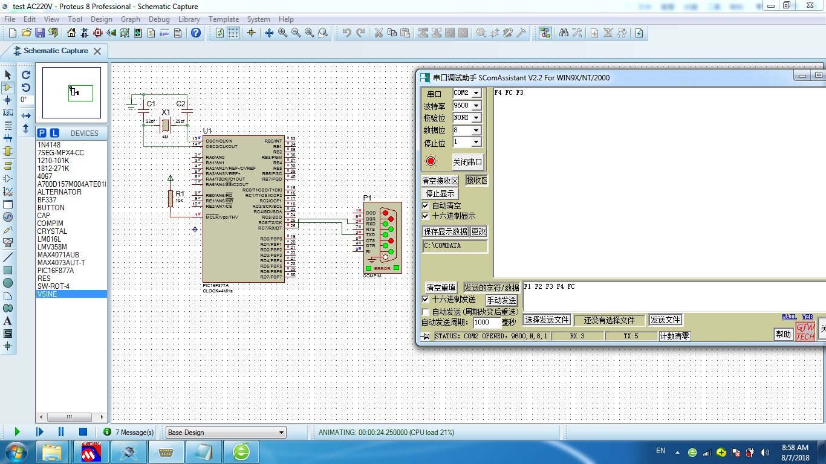Click the overview thumbnail of the schematic
This screenshot has width=826, height=464.
click(x=71, y=92)
